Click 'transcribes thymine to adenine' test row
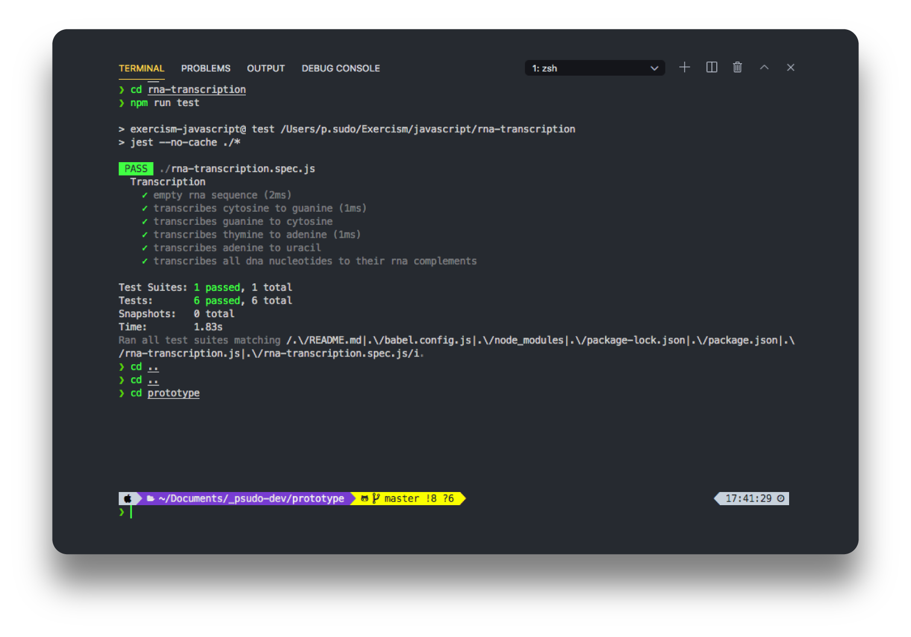 [251, 234]
